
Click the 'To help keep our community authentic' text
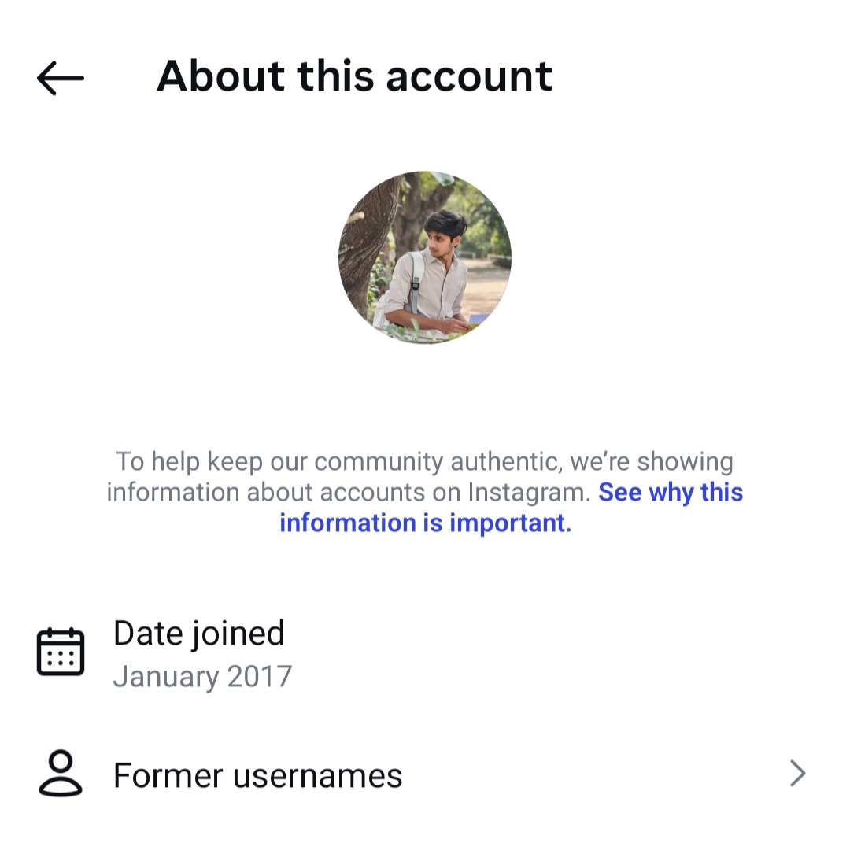click(x=338, y=462)
